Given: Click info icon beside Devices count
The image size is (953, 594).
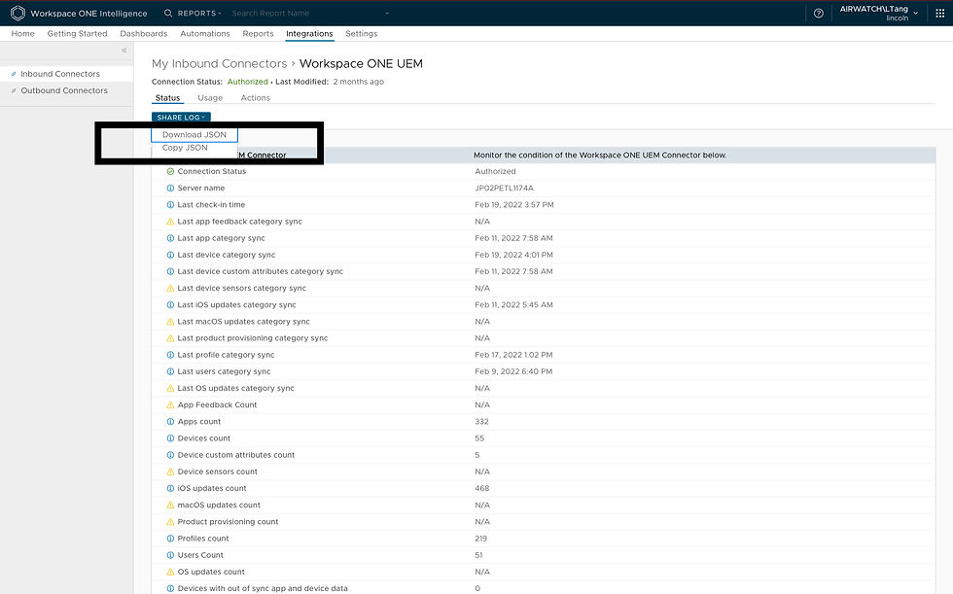Looking at the screenshot, I should tap(170, 438).
